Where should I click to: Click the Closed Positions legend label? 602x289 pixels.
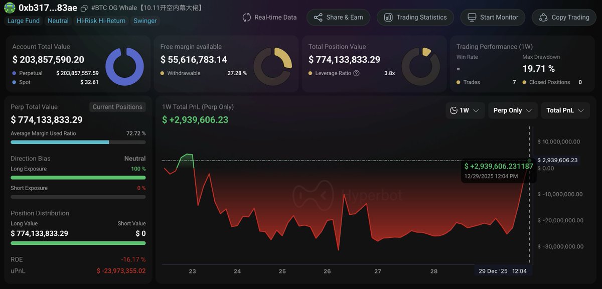coord(546,82)
